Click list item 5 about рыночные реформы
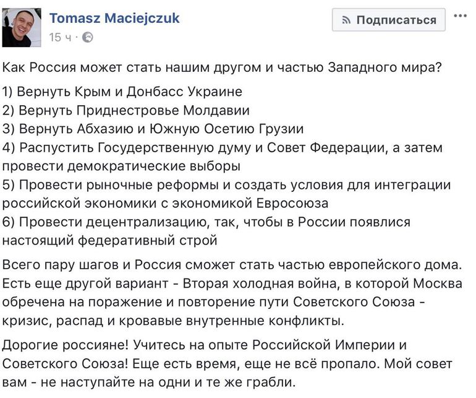The height and width of the screenshot is (398, 476). pyautogui.click(x=226, y=185)
